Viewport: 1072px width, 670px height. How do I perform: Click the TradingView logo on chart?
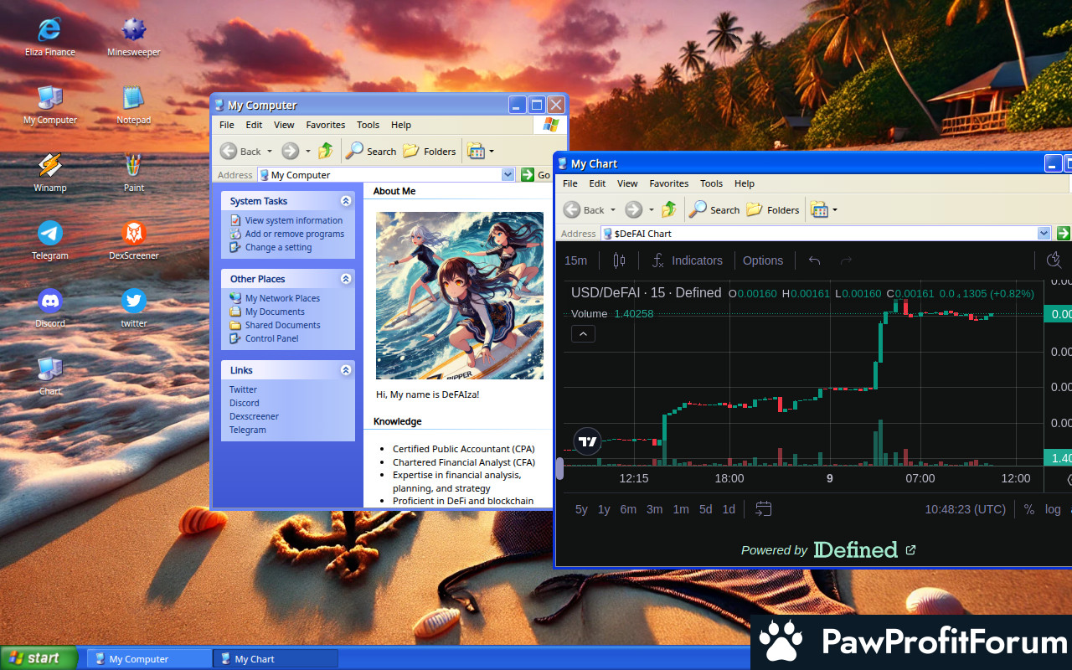click(x=588, y=441)
